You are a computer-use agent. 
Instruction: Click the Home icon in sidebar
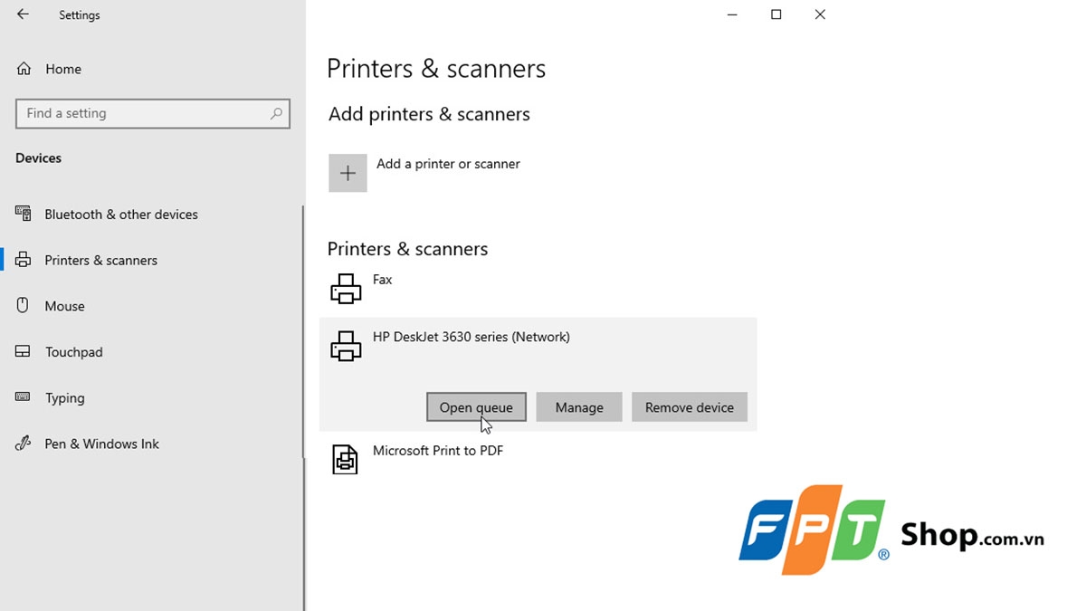(24, 69)
